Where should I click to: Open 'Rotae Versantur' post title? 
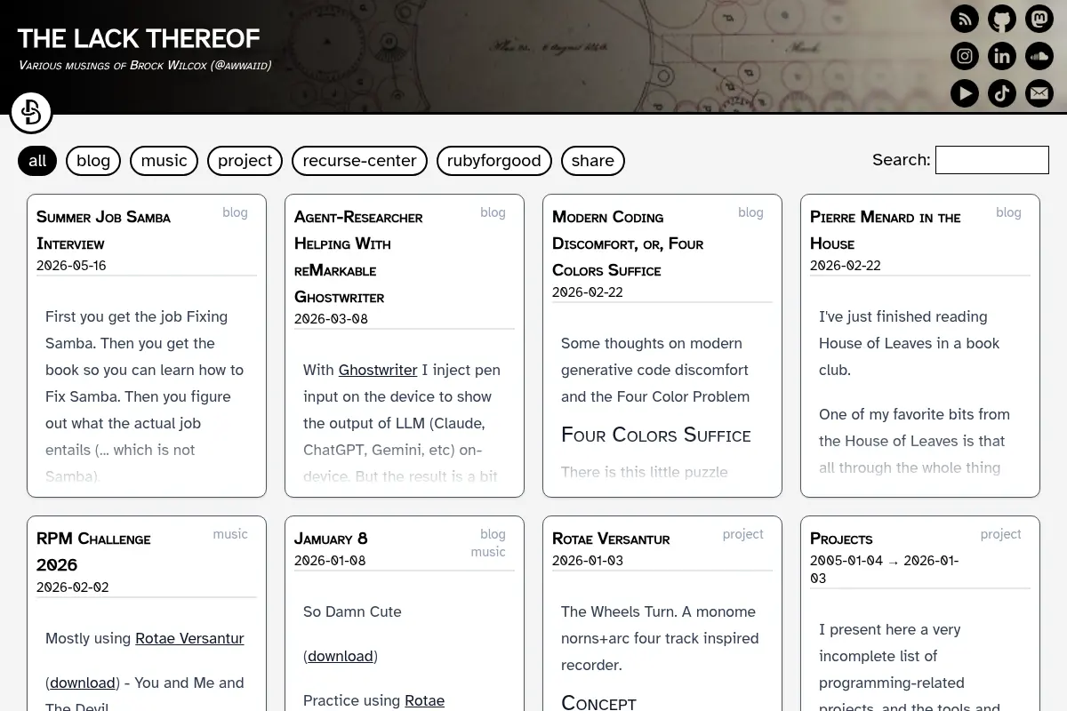click(611, 539)
